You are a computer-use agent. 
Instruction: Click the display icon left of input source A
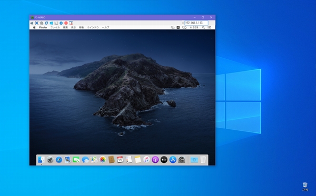pyautogui.click(x=173, y=27)
